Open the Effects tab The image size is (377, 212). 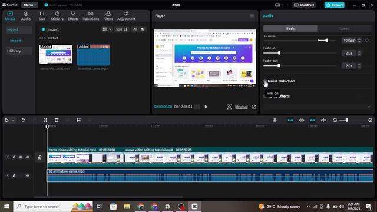click(73, 16)
